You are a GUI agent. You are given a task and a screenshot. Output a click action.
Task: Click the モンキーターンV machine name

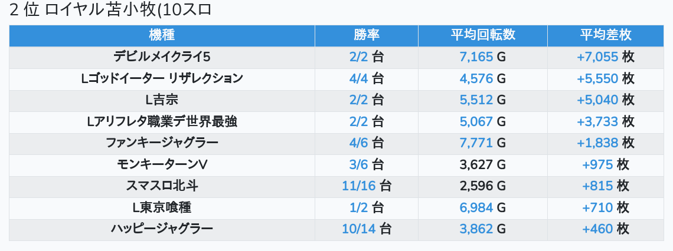pyautogui.click(x=162, y=164)
